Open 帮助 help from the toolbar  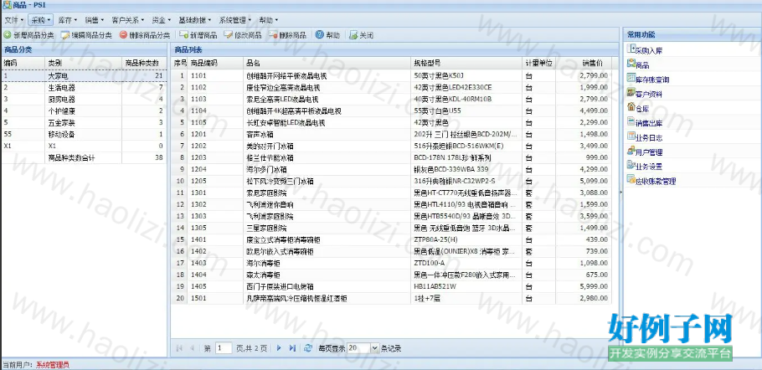[328, 35]
